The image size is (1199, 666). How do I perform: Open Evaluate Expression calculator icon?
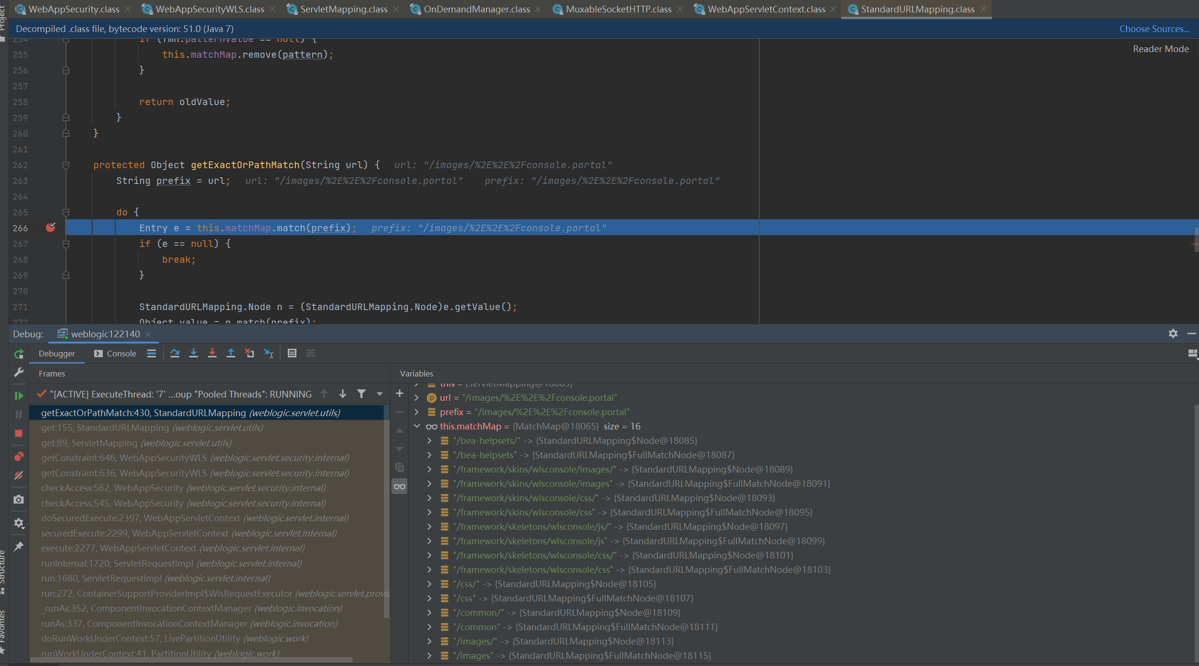[292, 353]
